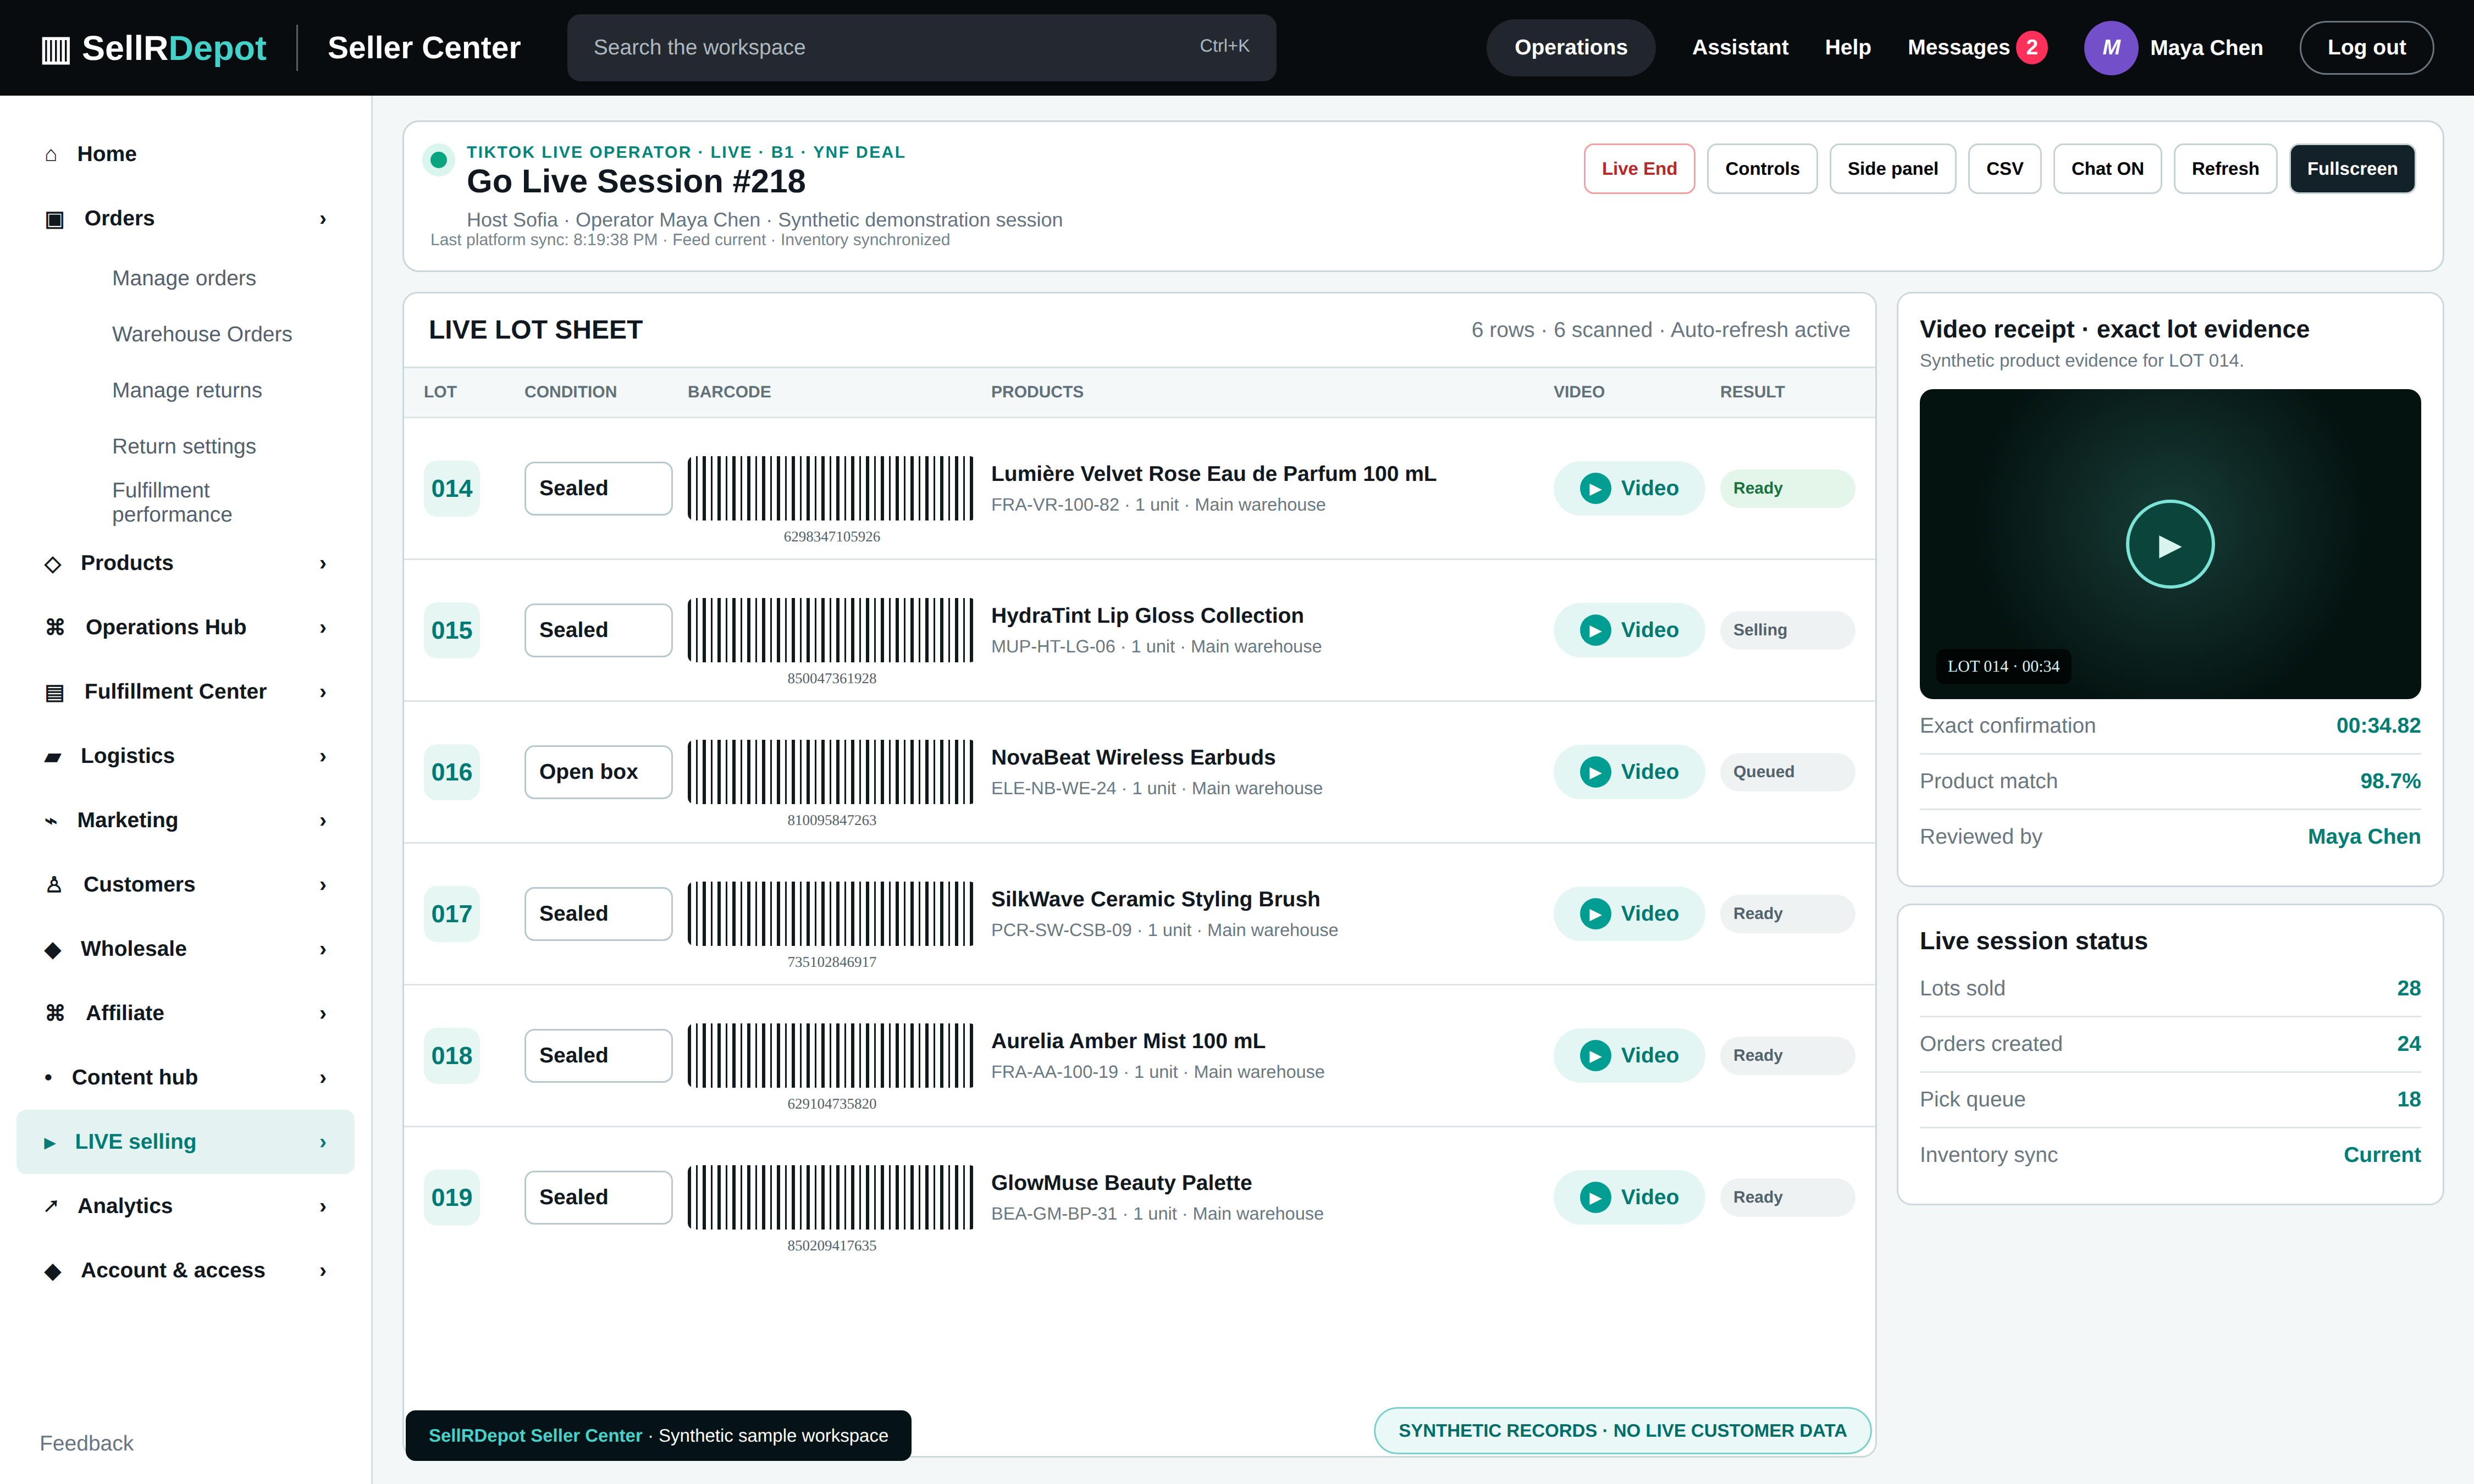The height and width of the screenshot is (1484, 2474).
Task: Click the Messages unread badge showing 2
Action: (x=2031, y=48)
